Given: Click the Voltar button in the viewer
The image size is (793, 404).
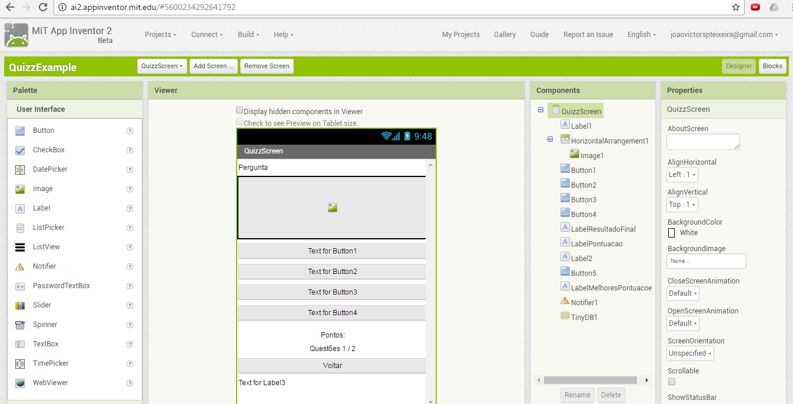Looking at the screenshot, I should click(x=332, y=365).
